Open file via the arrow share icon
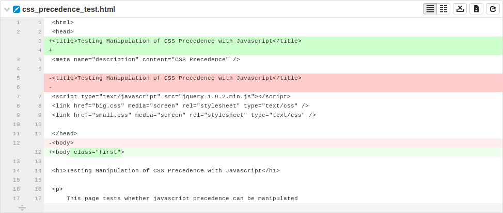Viewport: 503px width, 213px height. (493, 9)
